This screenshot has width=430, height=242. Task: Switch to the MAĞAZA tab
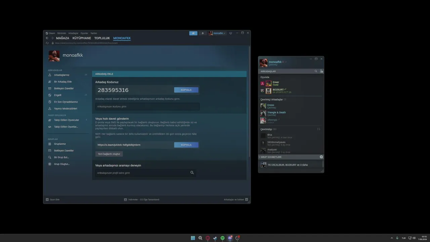(x=62, y=38)
